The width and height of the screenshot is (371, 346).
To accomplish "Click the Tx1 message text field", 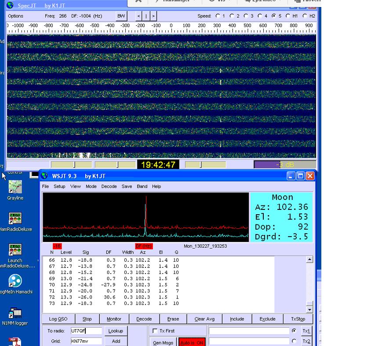I will coord(249,331).
